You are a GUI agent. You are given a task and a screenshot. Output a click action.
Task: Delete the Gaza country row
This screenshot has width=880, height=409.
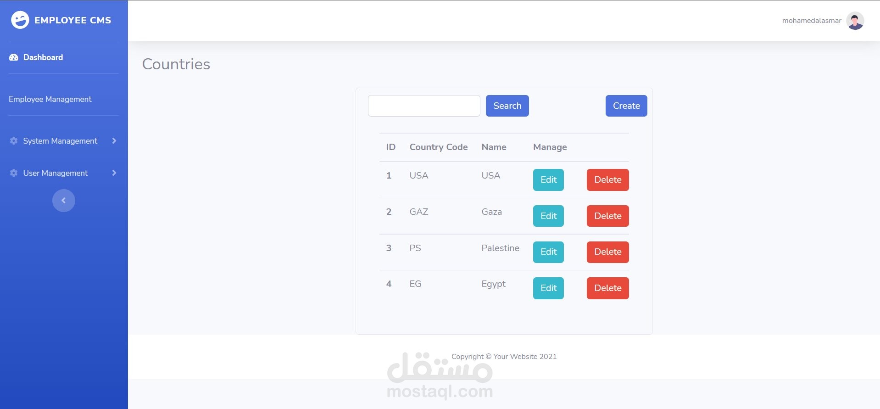click(x=608, y=216)
